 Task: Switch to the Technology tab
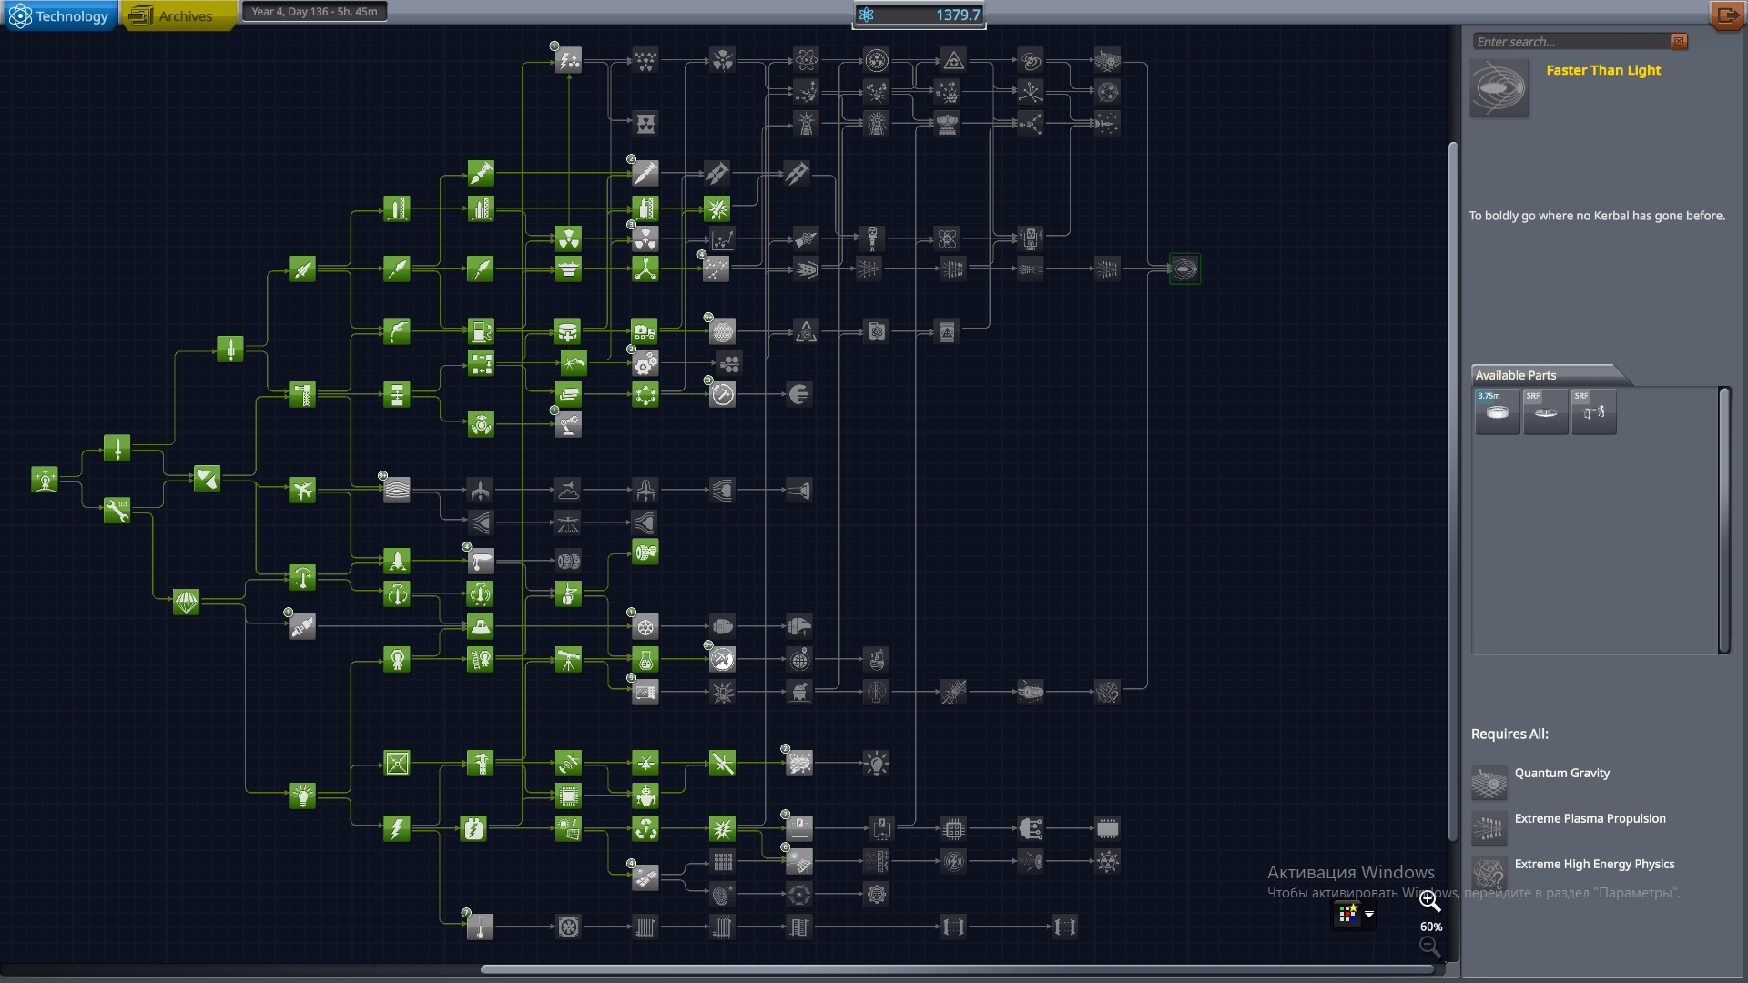click(60, 15)
